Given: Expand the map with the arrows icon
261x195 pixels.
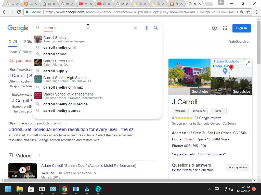Looking at the screenshot, I should 248,63.
